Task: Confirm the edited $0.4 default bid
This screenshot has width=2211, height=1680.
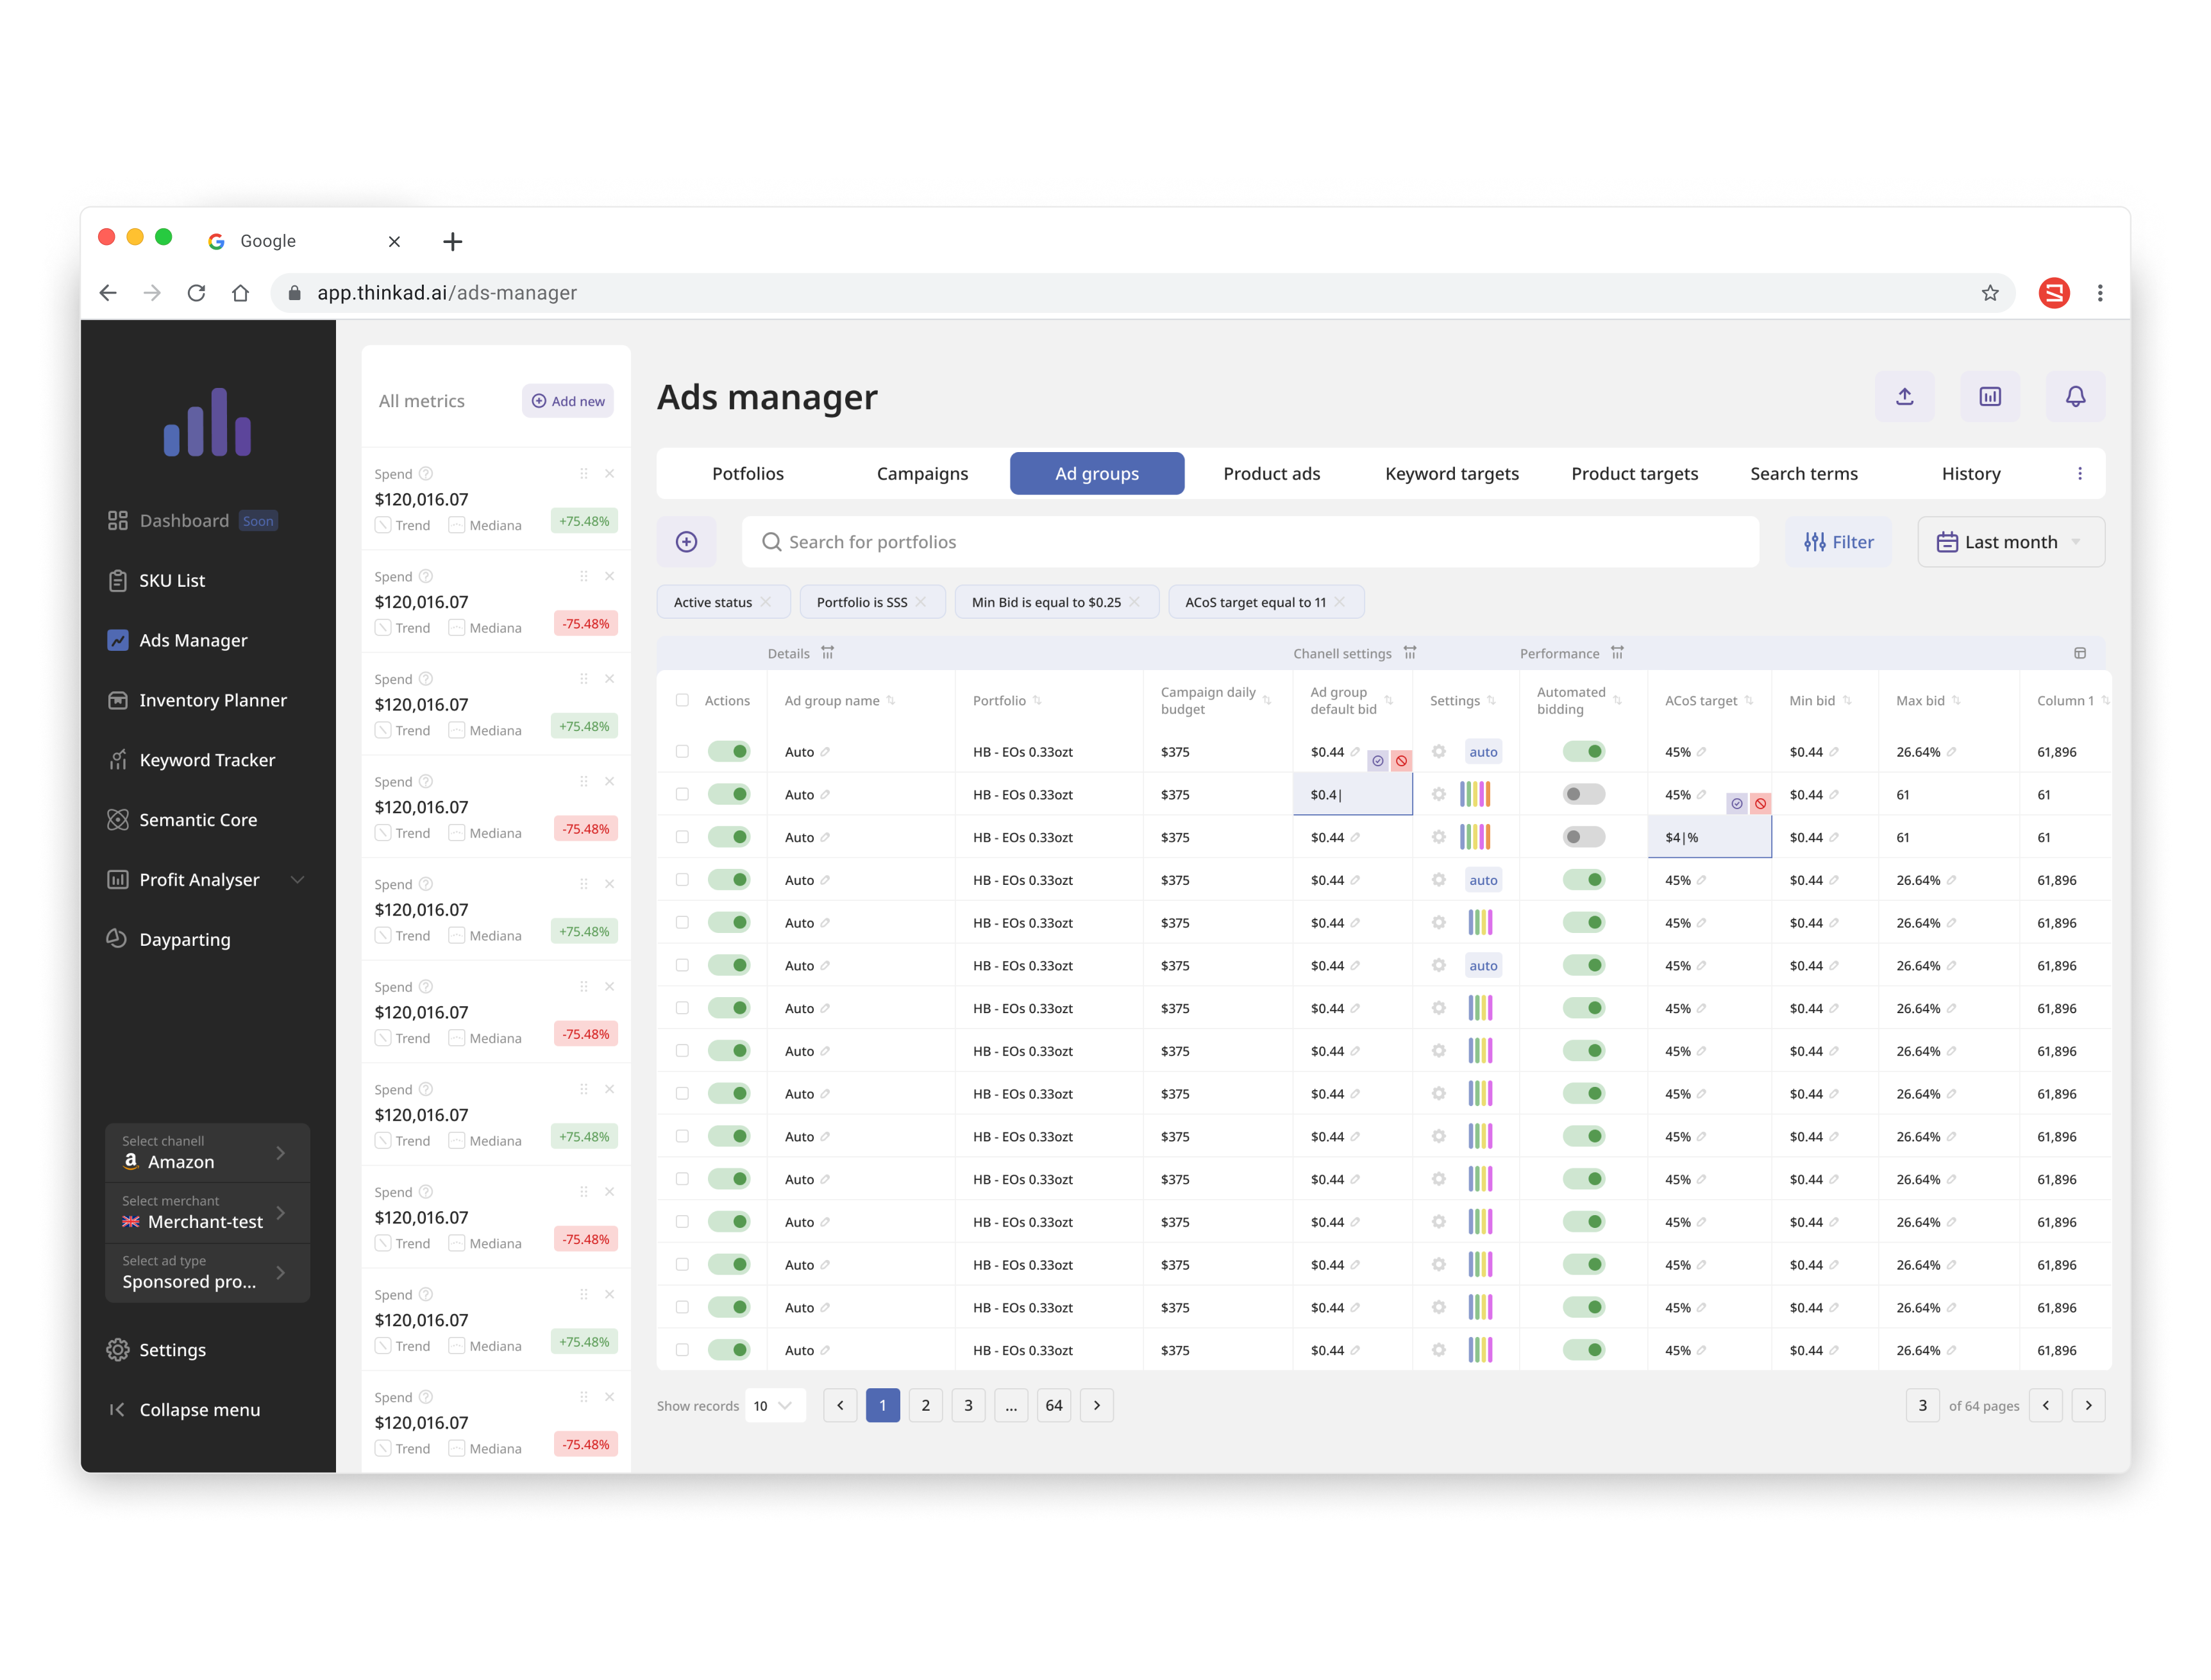Action: coord(1377,761)
